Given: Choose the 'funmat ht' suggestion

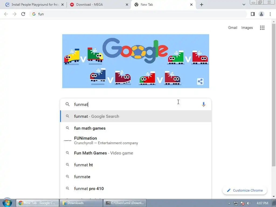Looking at the screenshot, I should click(x=136, y=165).
